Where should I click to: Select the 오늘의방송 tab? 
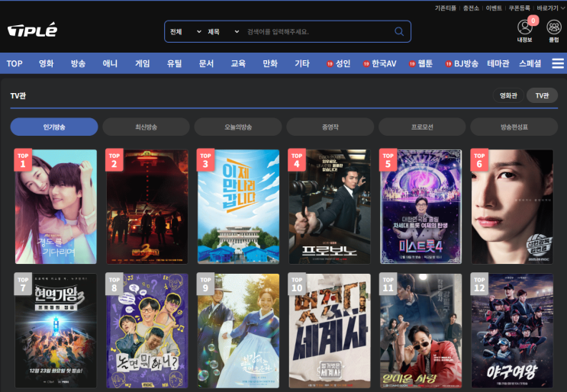(x=238, y=127)
